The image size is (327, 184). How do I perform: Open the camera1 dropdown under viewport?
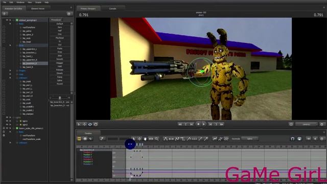pyautogui.click(x=307, y=124)
